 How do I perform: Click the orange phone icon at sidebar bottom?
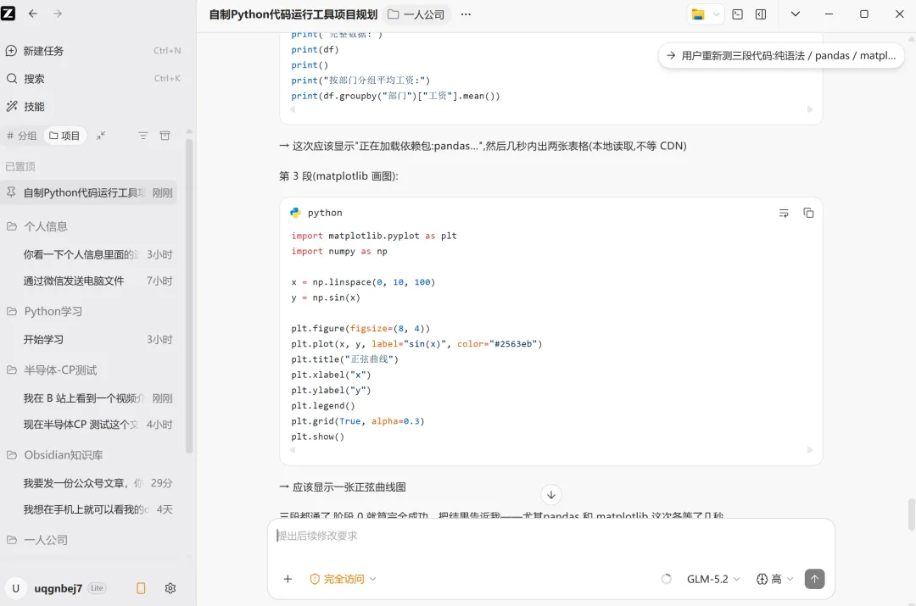coord(141,588)
